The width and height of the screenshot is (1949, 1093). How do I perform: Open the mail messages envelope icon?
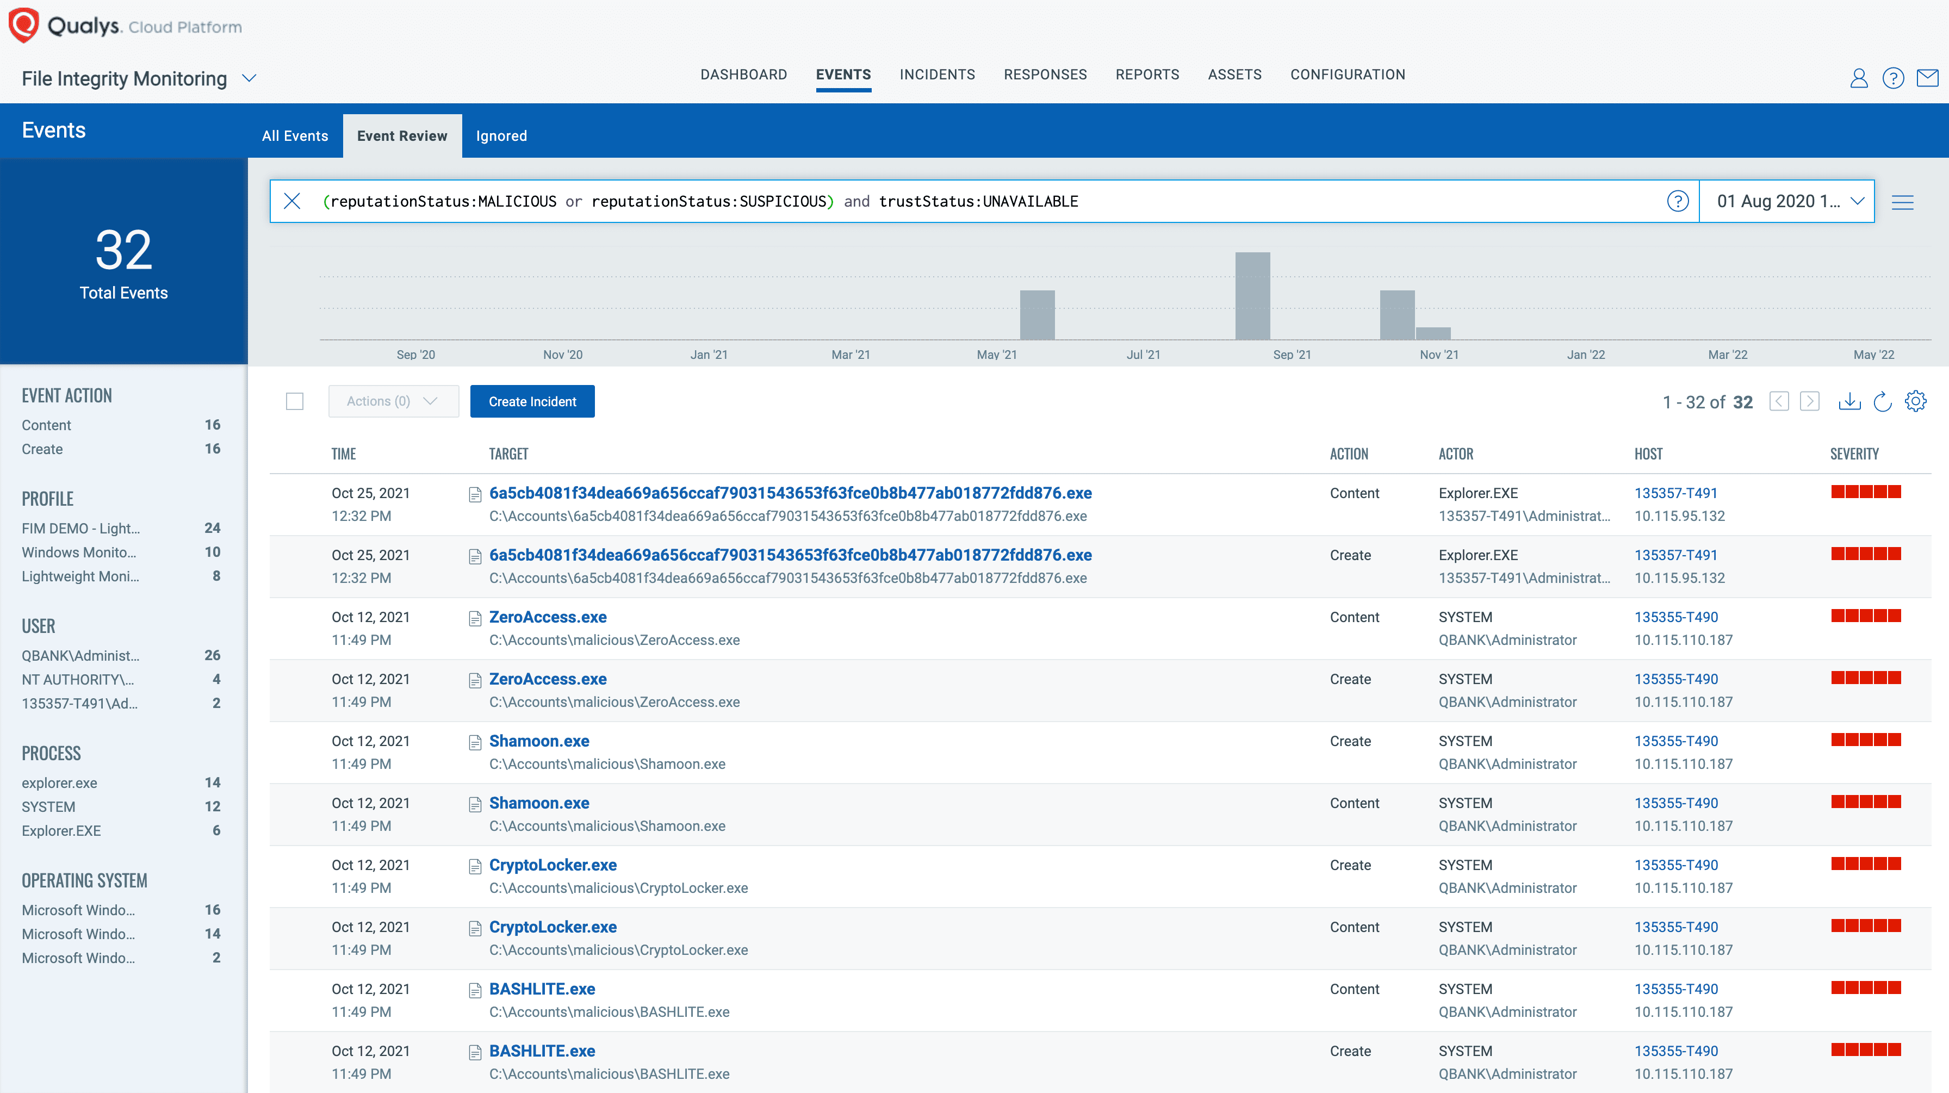(x=1927, y=78)
